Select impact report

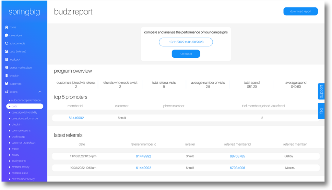15,149
